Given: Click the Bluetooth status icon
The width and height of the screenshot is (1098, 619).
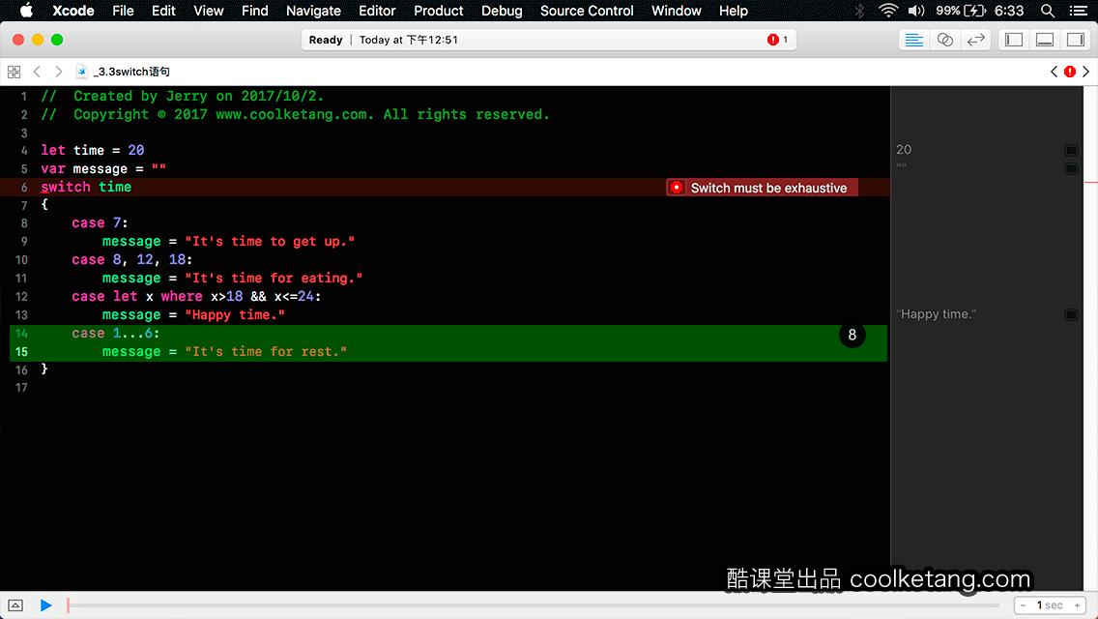Looking at the screenshot, I should [x=860, y=11].
